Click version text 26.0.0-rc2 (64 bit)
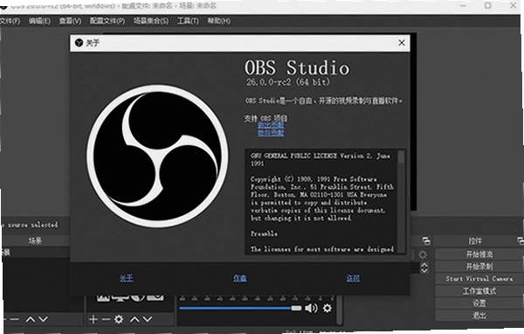Screen dimensions: 524x334 (x=288, y=82)
